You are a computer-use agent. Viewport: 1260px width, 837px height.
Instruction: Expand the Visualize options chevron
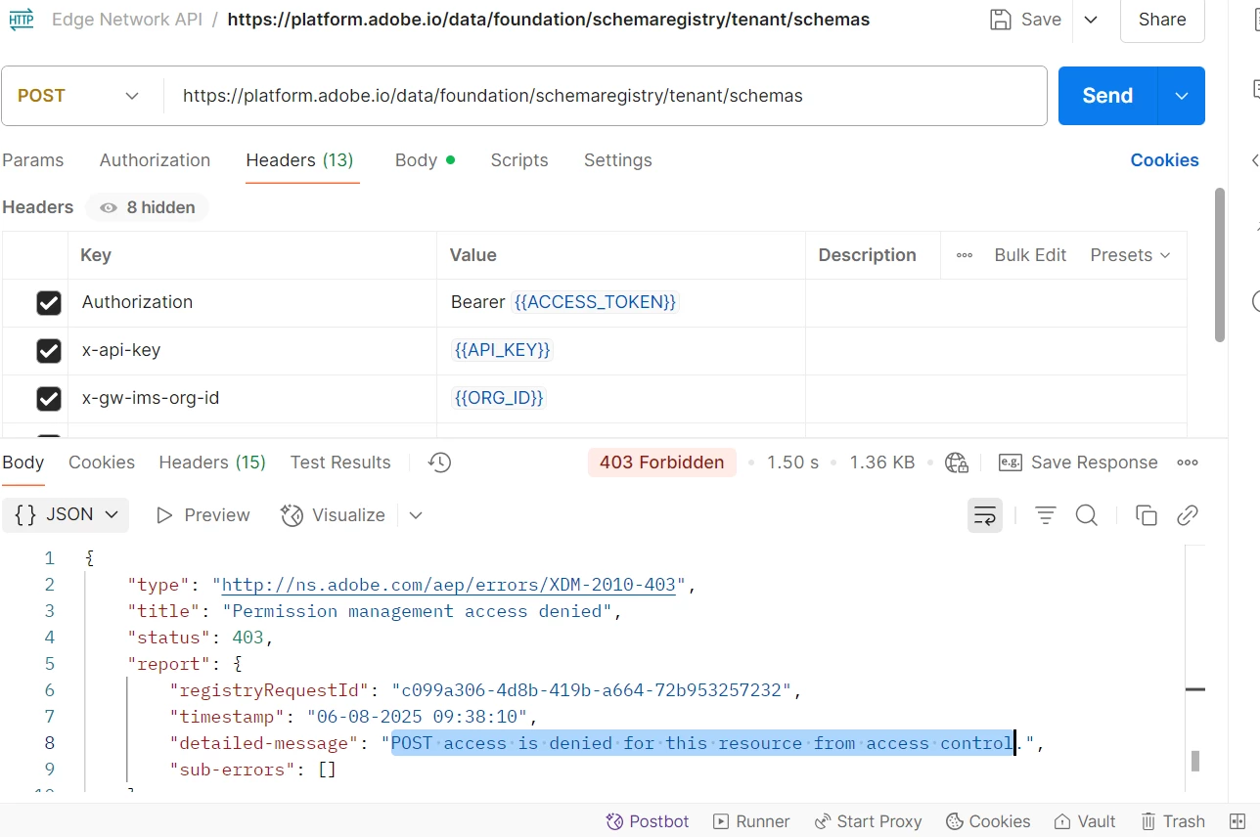[416, 515]
